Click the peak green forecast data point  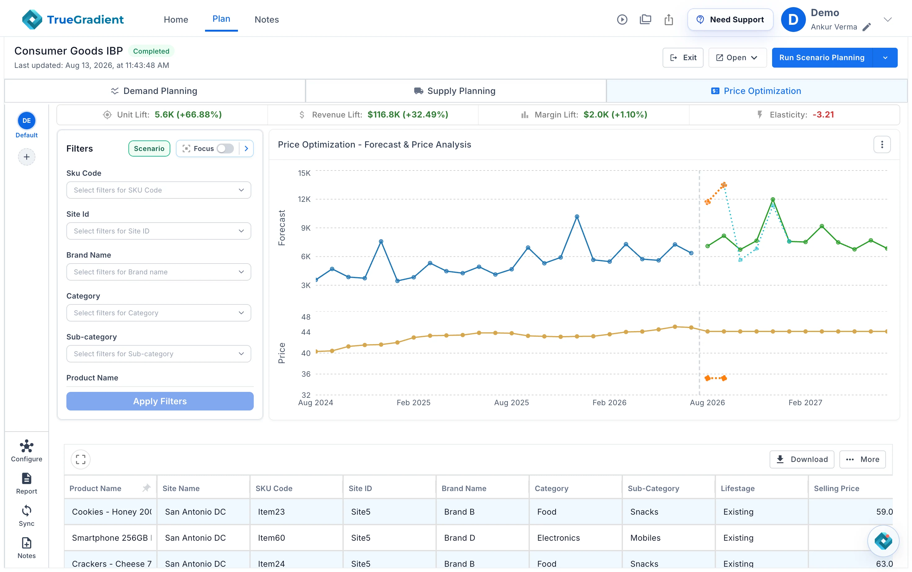pos(772,199)
